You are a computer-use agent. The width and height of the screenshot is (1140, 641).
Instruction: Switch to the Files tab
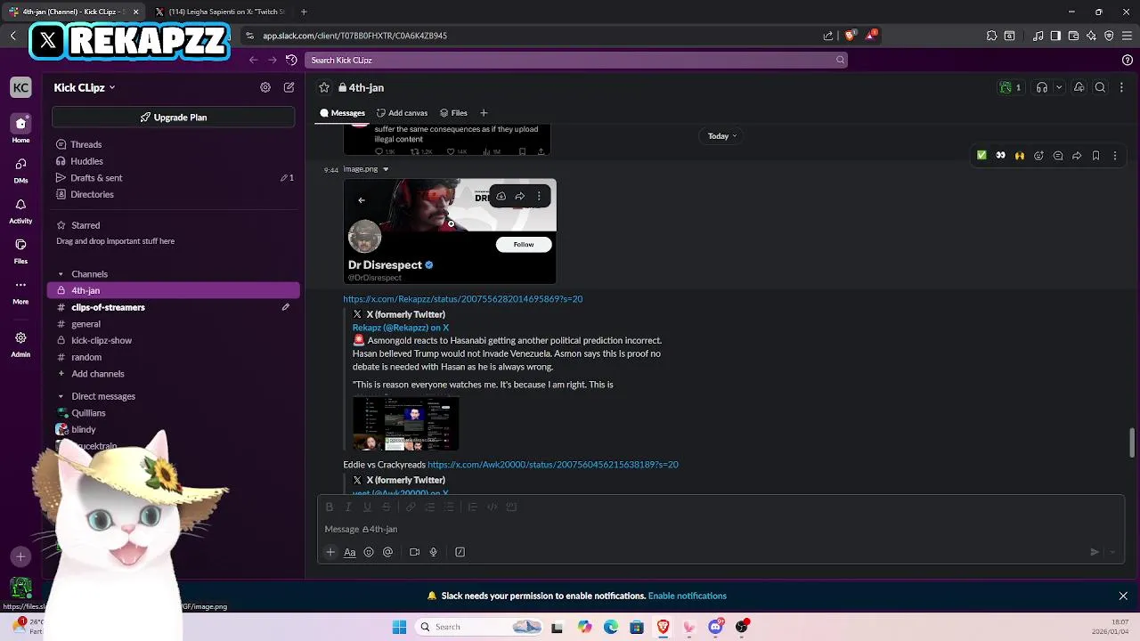(453, 113)
